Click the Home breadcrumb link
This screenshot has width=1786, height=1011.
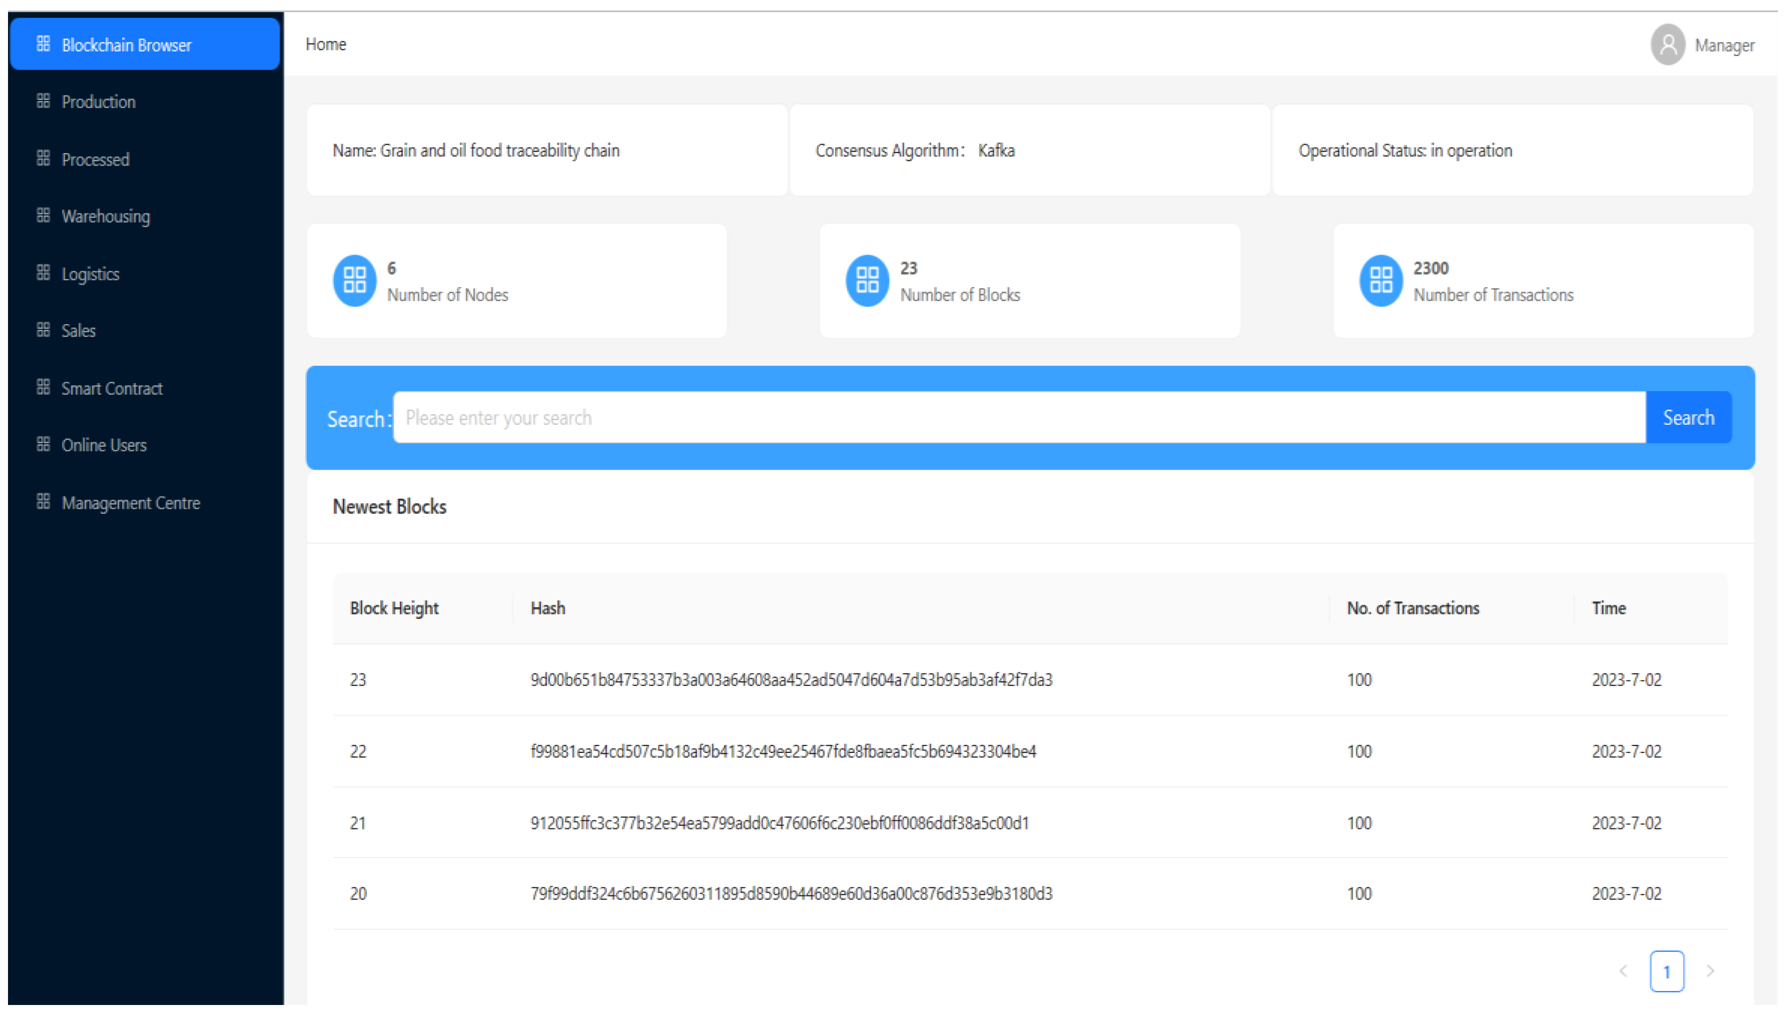326,45
